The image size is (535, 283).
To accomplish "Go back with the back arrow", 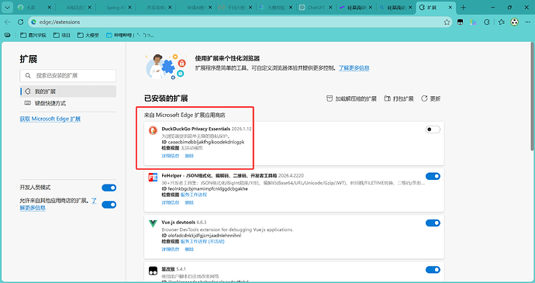I will (8, 22).
